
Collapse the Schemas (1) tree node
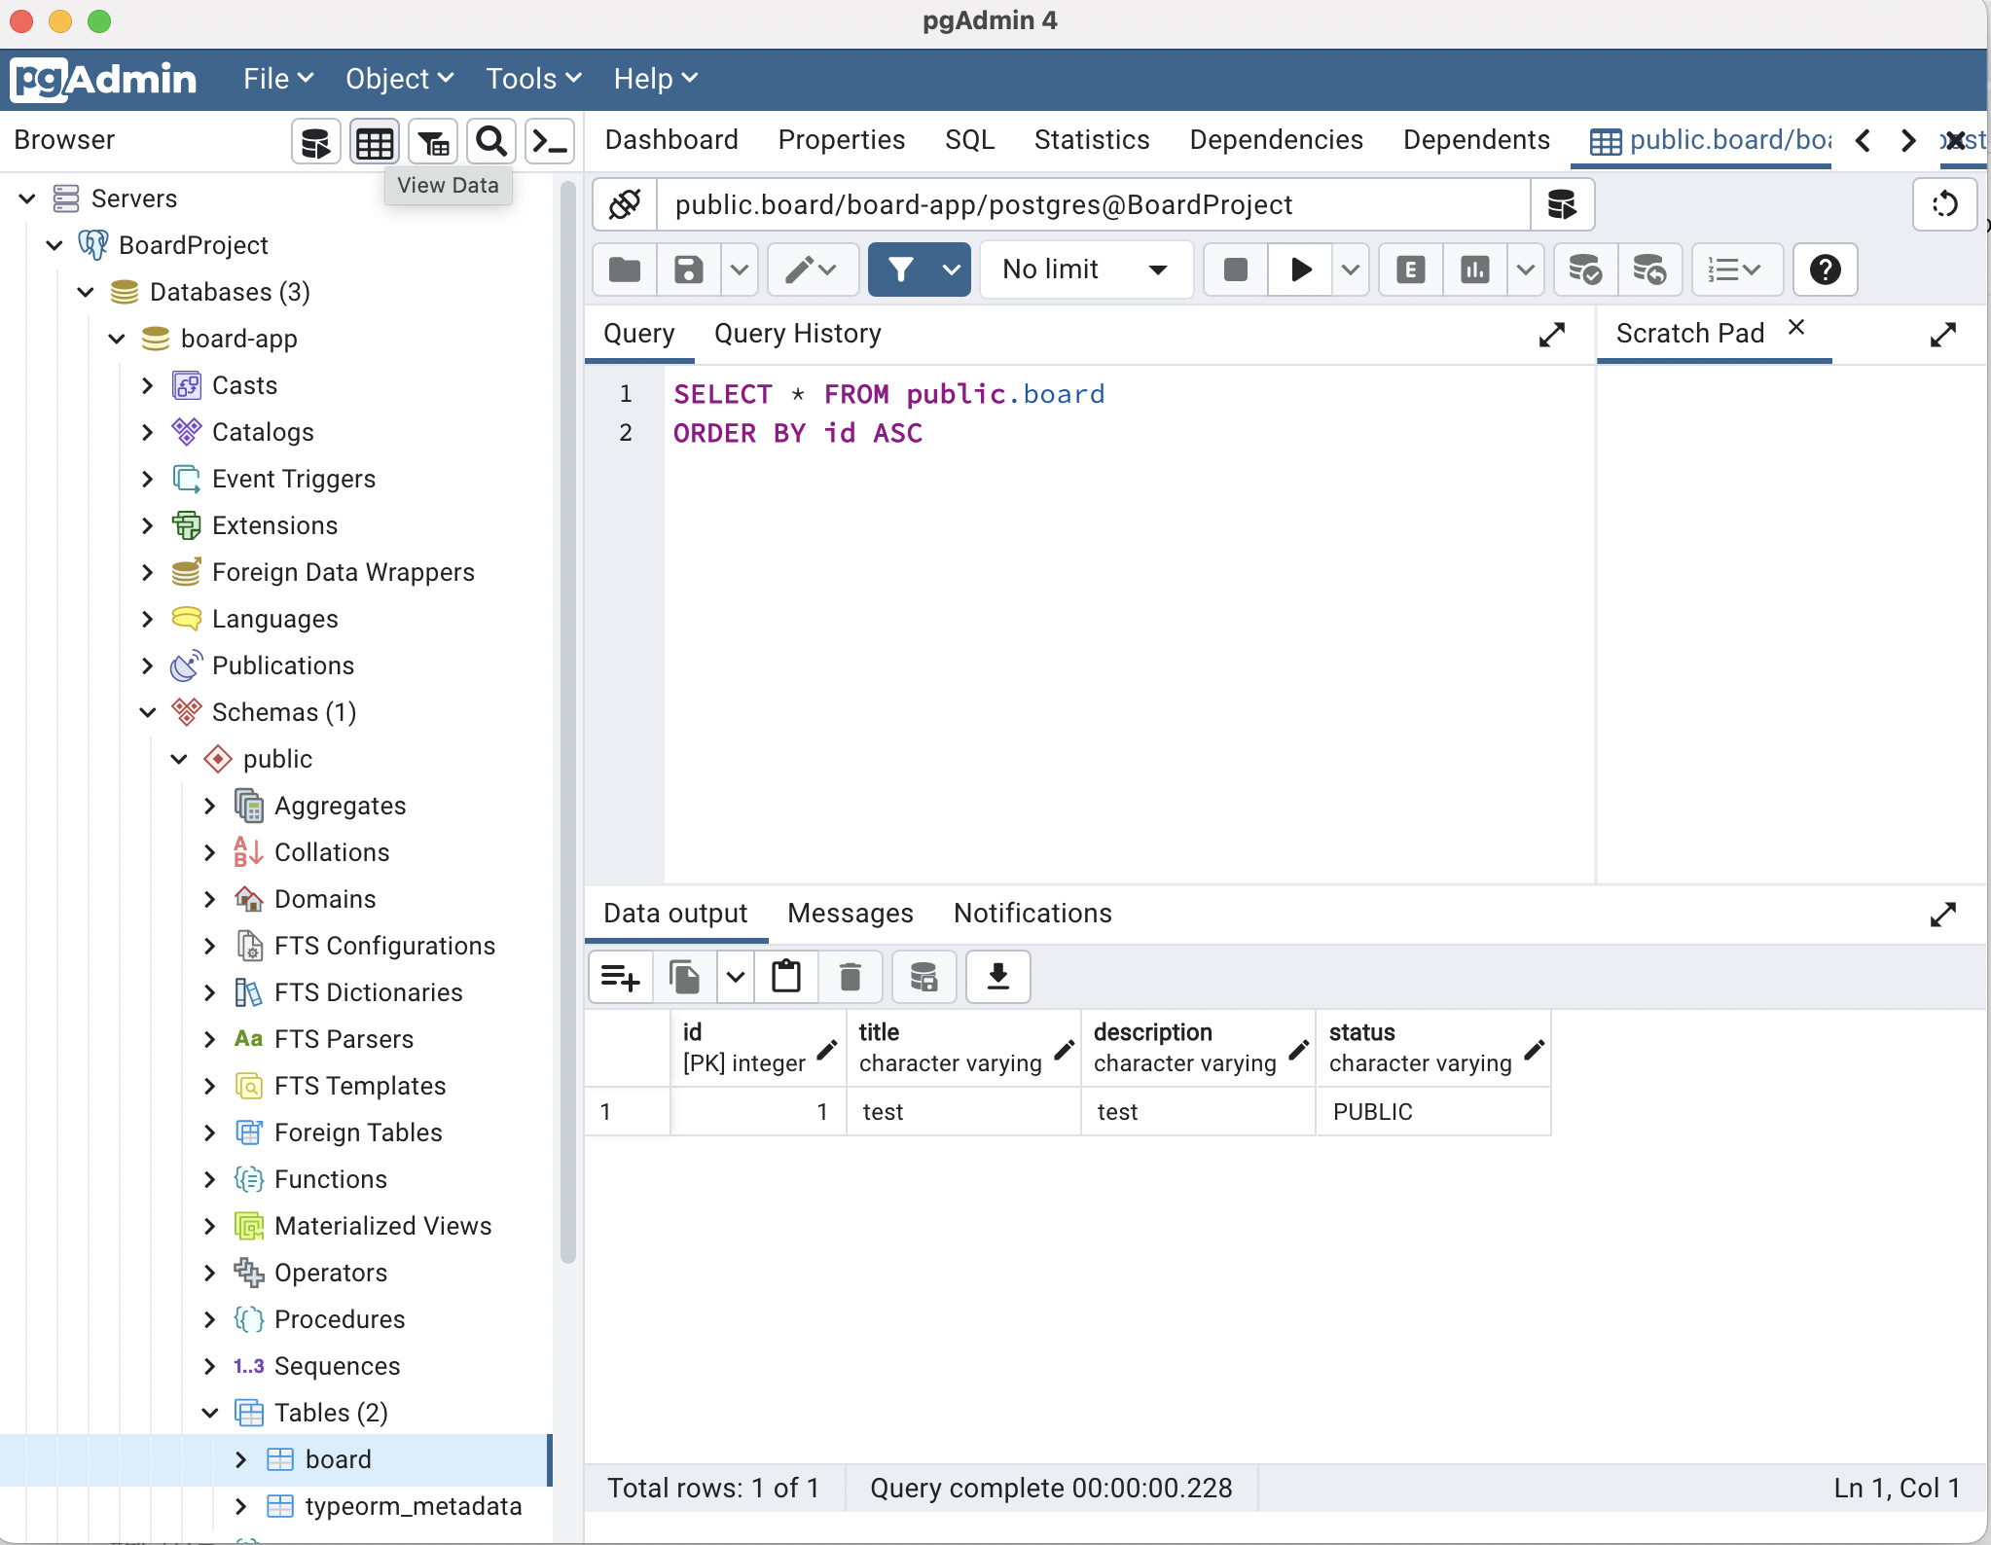148,712
